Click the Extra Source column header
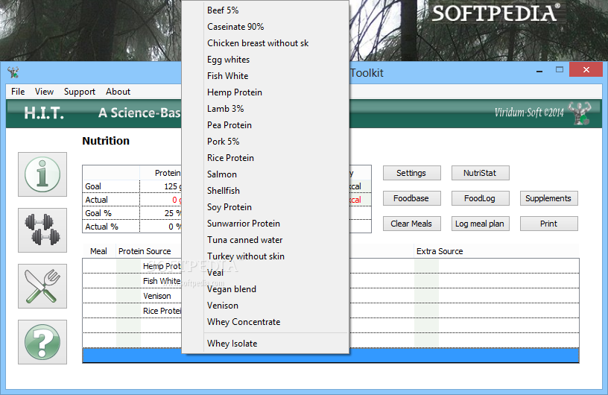This screenshot has width=608, height=395. (440, 251)
